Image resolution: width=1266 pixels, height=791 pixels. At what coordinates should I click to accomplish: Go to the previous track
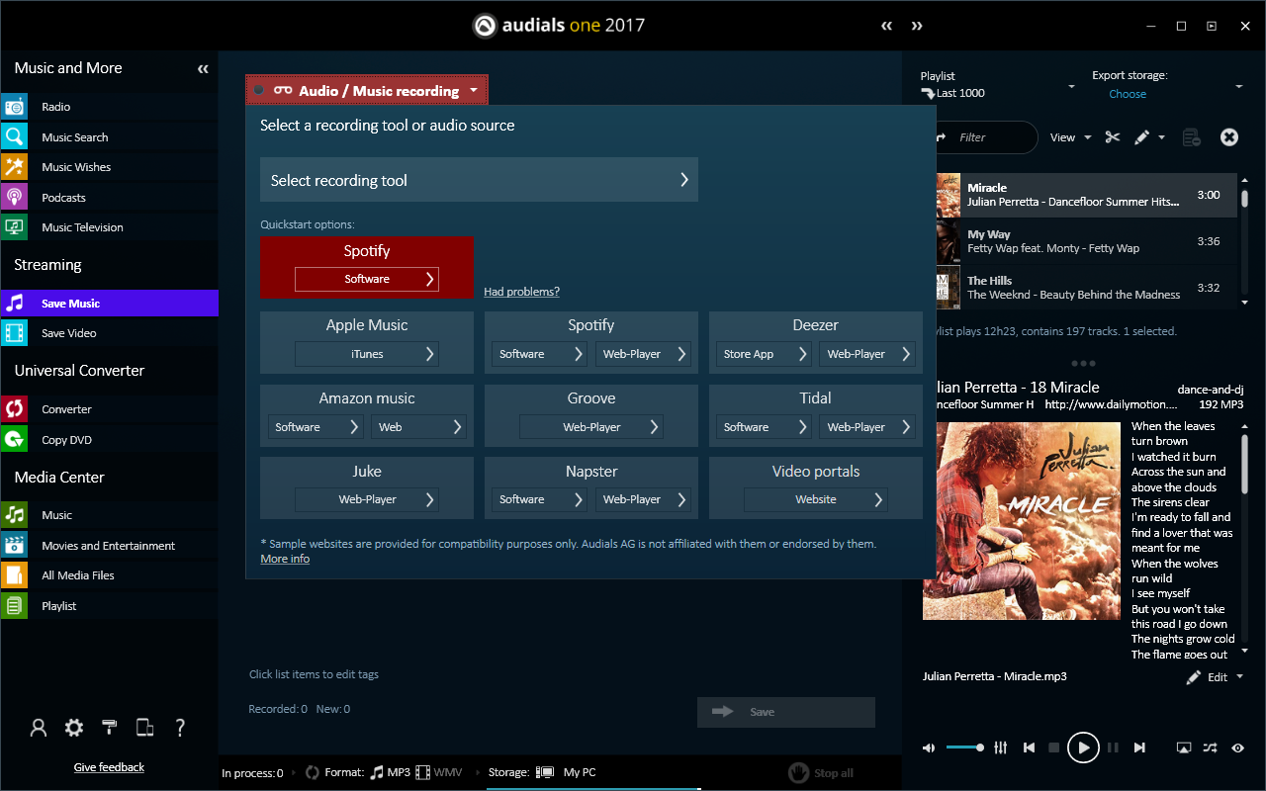pos(1029,747)
